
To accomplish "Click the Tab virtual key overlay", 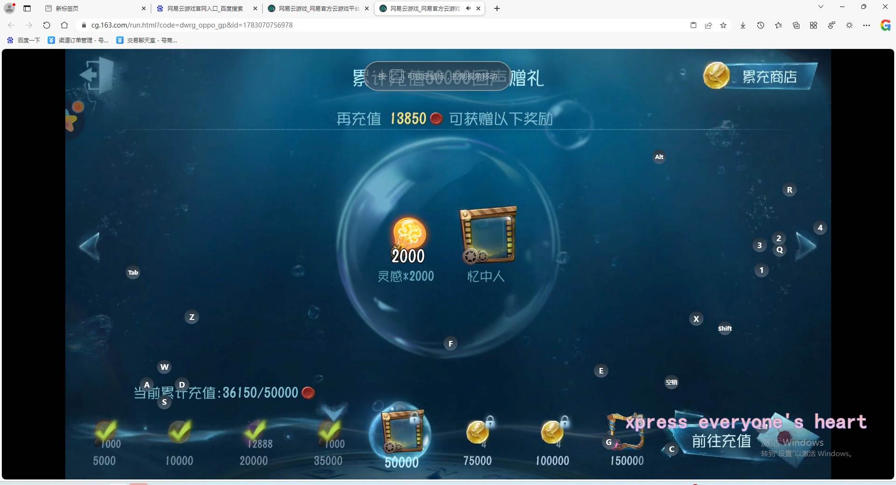I will [x=133, y=272].
